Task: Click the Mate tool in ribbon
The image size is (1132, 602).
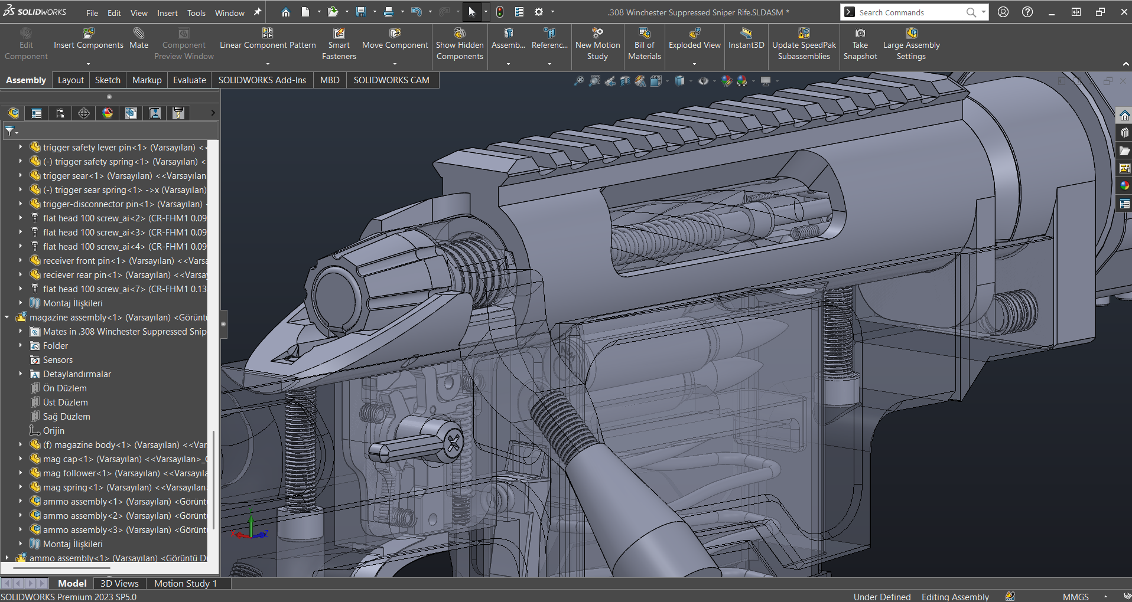Action: [x=139, y=39]
